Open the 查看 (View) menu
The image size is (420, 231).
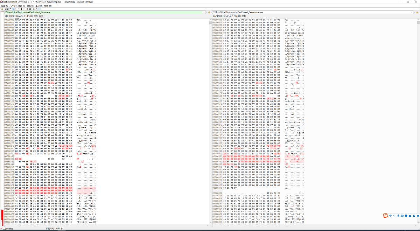tap(30, 6)
